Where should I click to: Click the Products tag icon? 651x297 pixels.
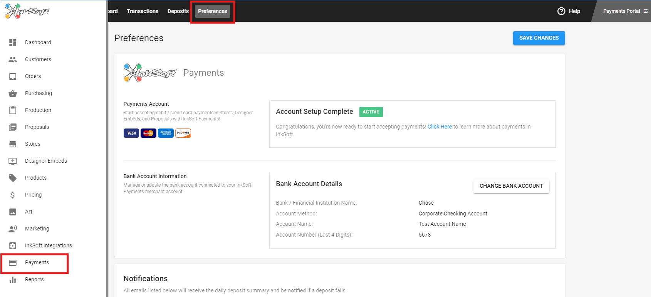point(13,178)
